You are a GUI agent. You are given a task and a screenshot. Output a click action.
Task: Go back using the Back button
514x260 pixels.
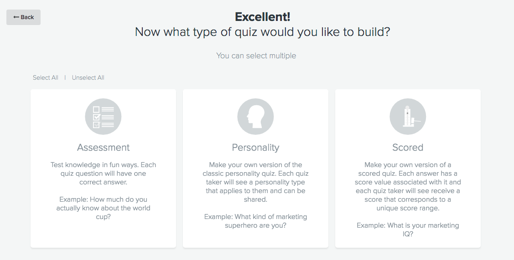[x=24, y=17]
